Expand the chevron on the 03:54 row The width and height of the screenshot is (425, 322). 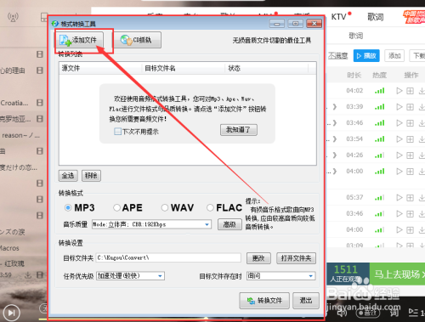[x=335, y=139]
